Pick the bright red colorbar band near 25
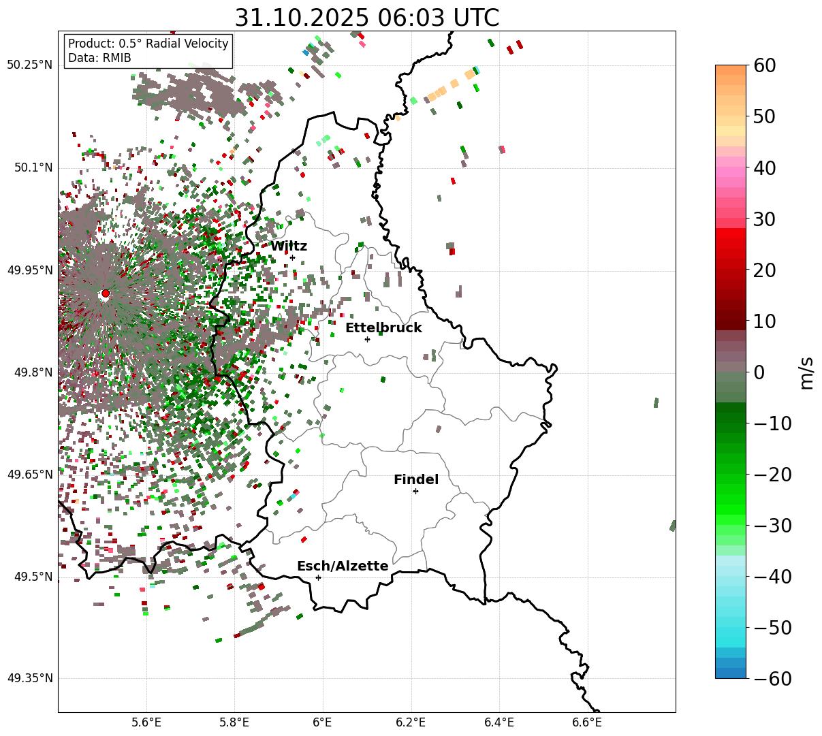Viewport: 822px width, 736px height. coord(731,243)
